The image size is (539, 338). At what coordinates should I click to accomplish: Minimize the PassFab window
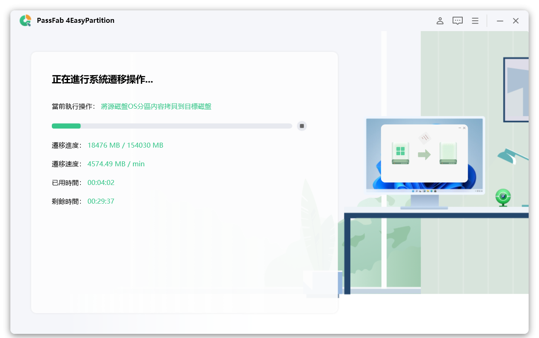coord(500,21)
